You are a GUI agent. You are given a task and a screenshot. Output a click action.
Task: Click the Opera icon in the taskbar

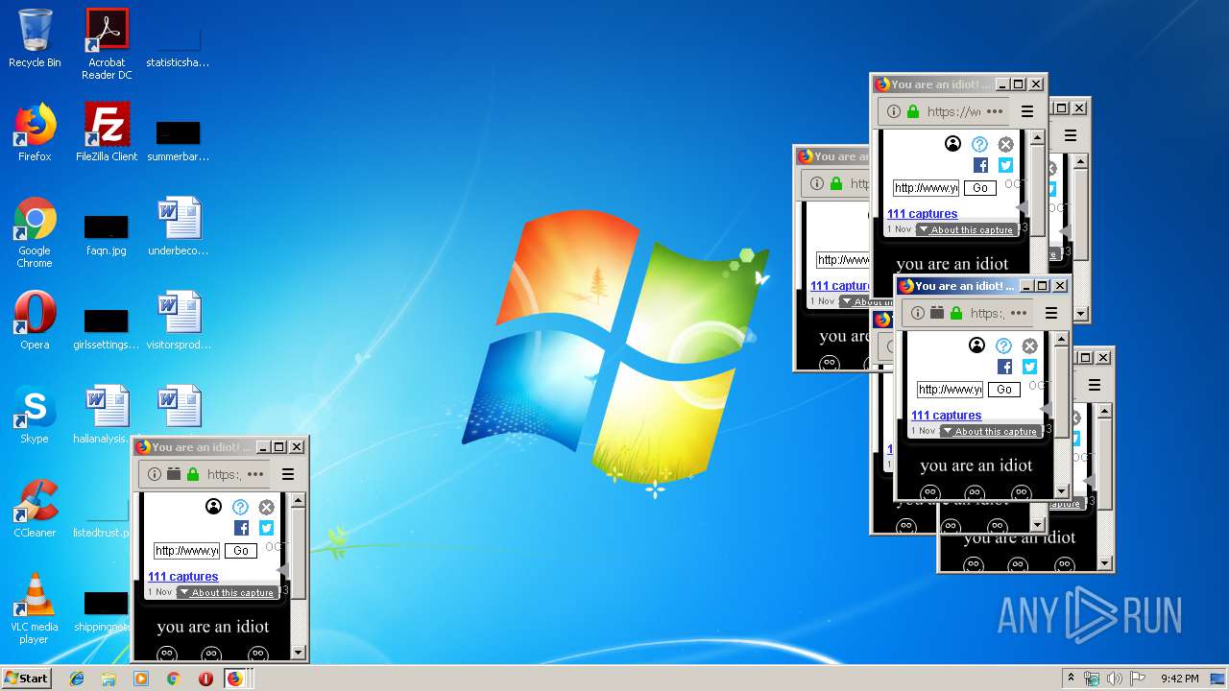205,679
